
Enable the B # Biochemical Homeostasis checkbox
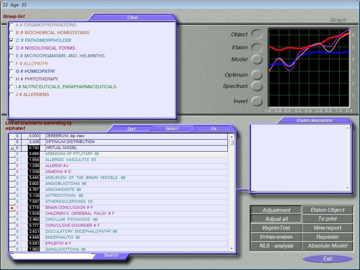tap(12, 33)
